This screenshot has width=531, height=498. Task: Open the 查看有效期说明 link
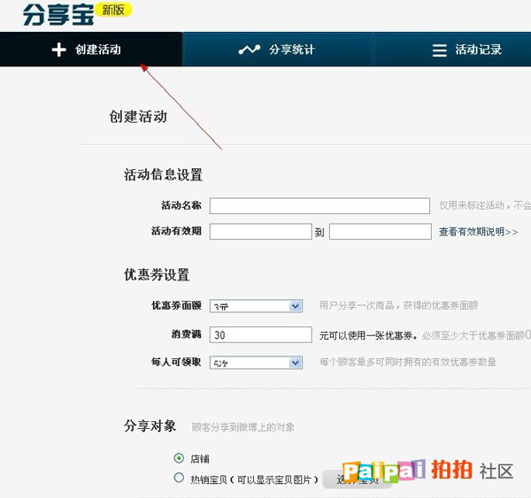(478, 232)
